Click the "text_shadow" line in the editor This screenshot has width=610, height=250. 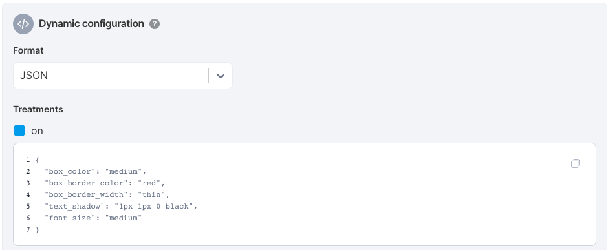(x=121, y=207)
